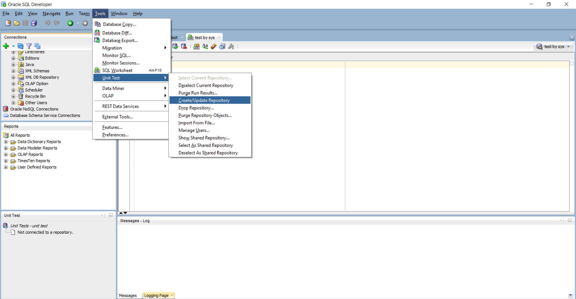Close the test by sys tab

(x=219, y=37)
